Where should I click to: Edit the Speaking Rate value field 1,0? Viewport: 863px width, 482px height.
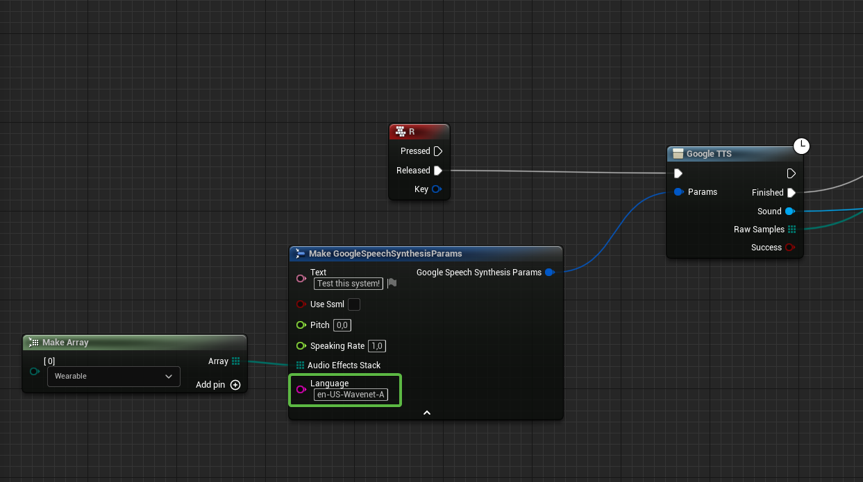(378, 346)
